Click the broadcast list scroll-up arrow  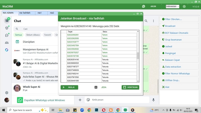138,31
